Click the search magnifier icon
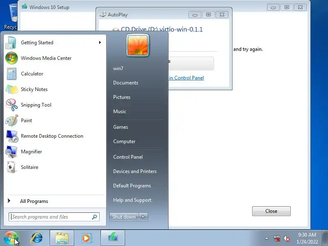 [x=95, y=217]
